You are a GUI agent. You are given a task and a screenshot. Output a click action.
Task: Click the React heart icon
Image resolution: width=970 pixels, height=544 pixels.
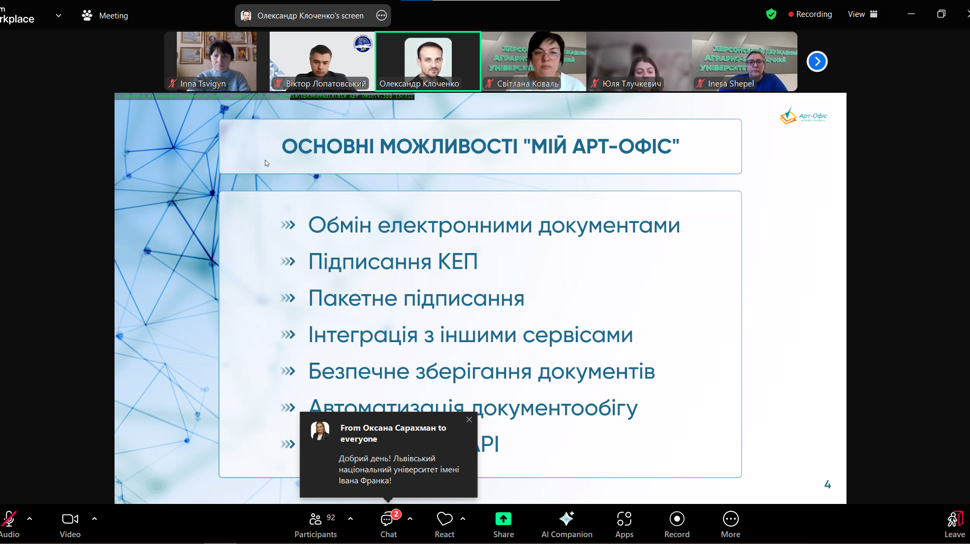[444, 525]
